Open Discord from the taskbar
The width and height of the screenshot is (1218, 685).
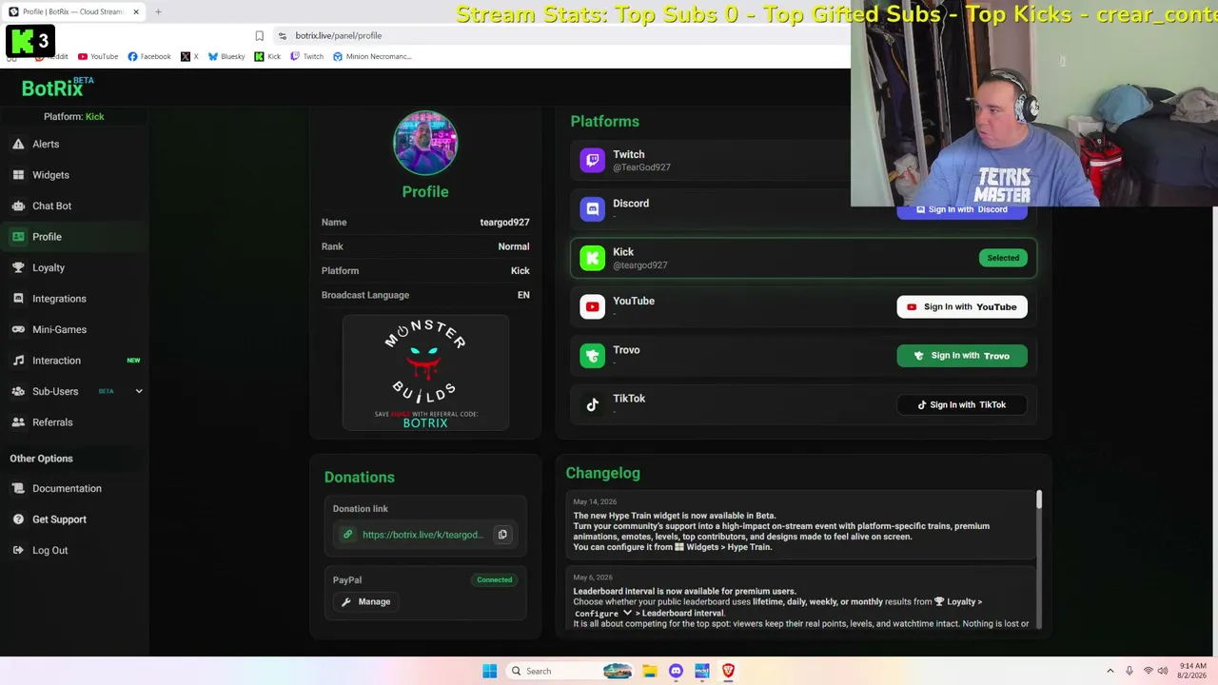(x=676, y=671)
